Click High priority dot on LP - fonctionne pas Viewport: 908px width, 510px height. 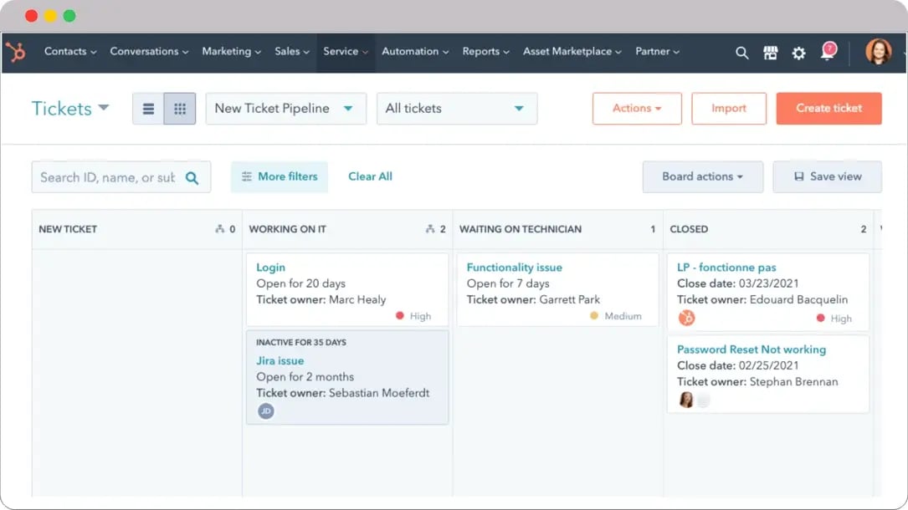click(820, 318)
